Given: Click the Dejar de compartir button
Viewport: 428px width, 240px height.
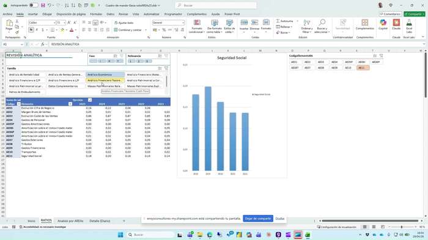Looking at the screenshot, I should point(258,219).
